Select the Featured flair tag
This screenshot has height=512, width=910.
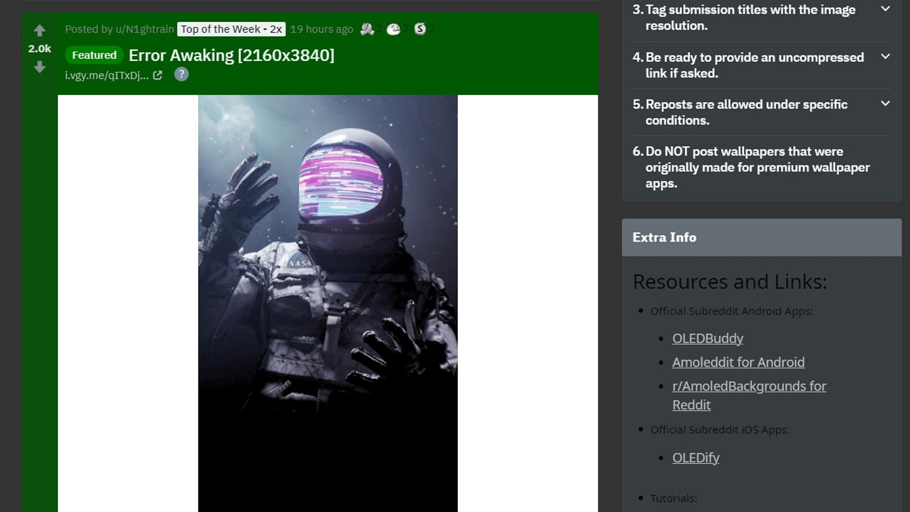pos(94,55)
